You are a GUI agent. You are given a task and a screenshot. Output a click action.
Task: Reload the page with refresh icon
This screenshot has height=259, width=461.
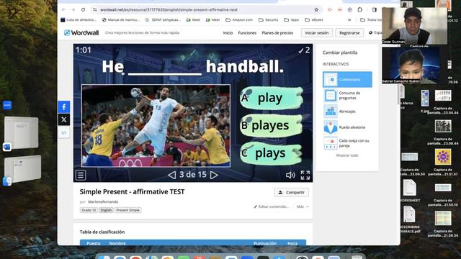coord(84,9)
